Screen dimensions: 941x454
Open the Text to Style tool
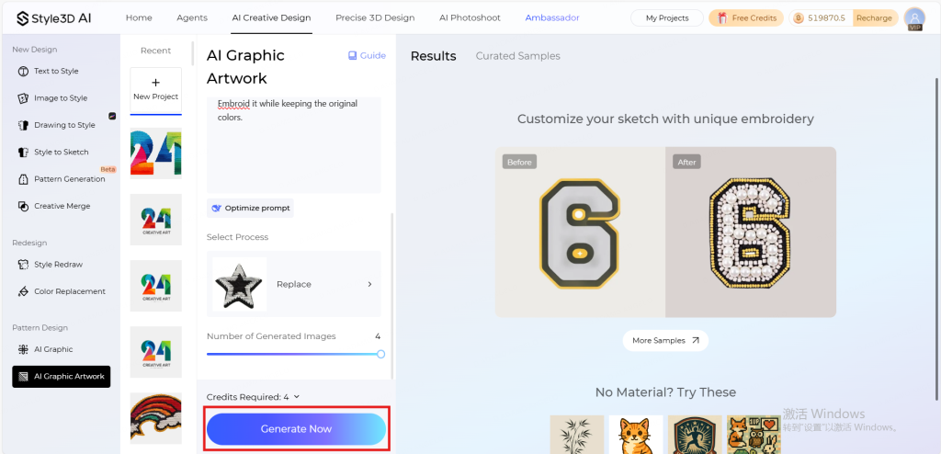coord(49,71)
